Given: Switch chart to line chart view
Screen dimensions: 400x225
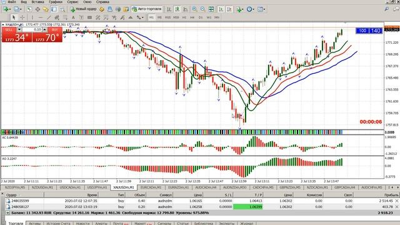Looking at the screenshot, I should [186, 9].
